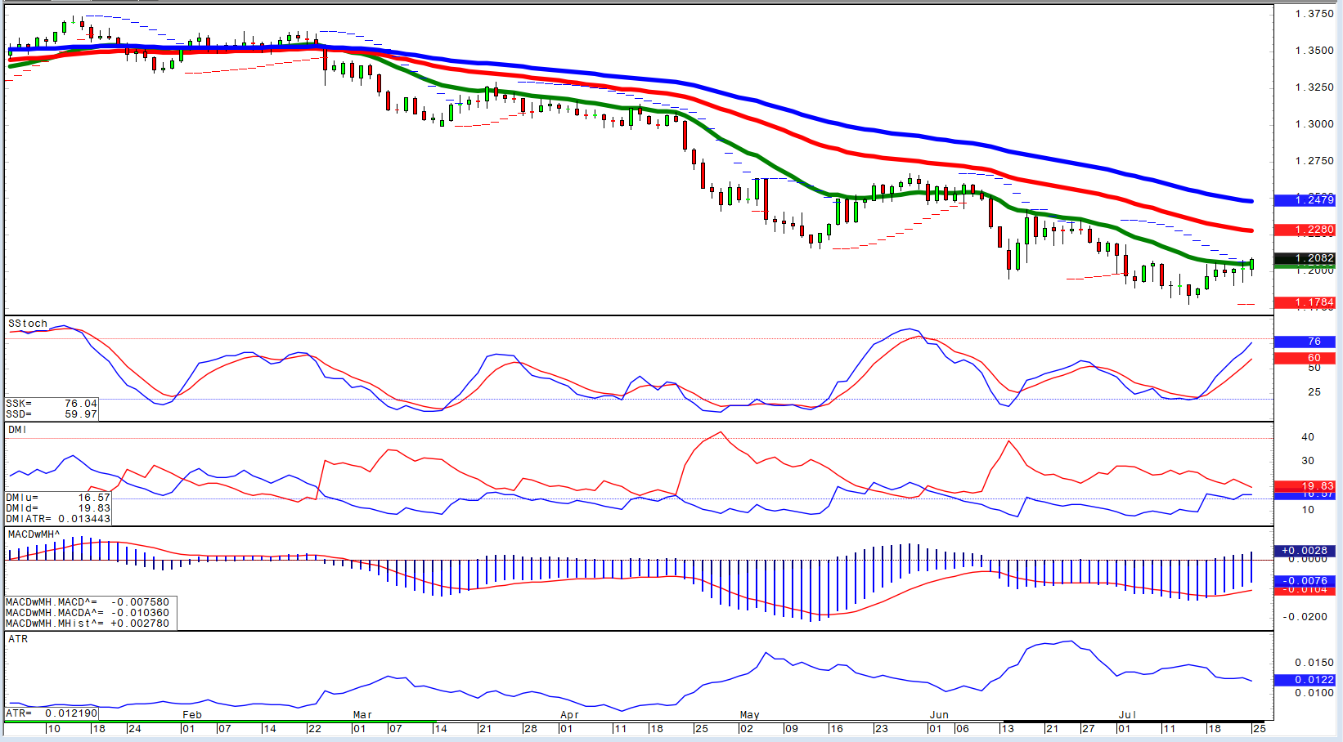
Task: Click the DMIu= 16.57 readout
Action: 58,498
